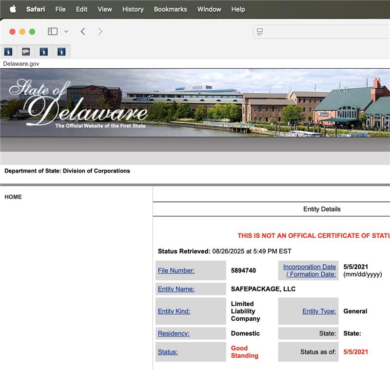The width and height of the screenshot is (390, 370).
Task: Click the Entity Kind link
Action: point(174,311)
